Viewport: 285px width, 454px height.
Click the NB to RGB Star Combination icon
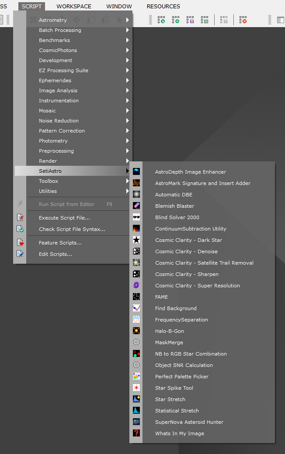click(136, 354)
